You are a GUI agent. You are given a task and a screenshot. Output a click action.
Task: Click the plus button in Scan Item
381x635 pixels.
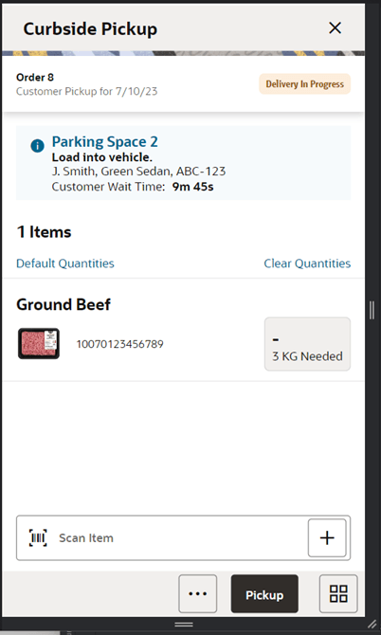[327, 537]
